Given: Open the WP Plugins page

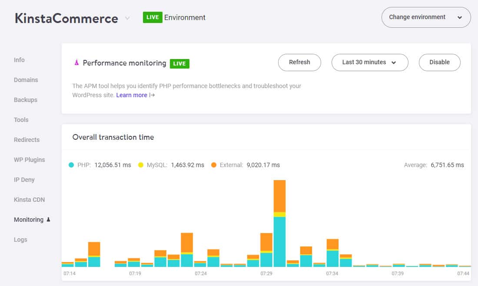Looking at the screenshot, I should 29,160.
